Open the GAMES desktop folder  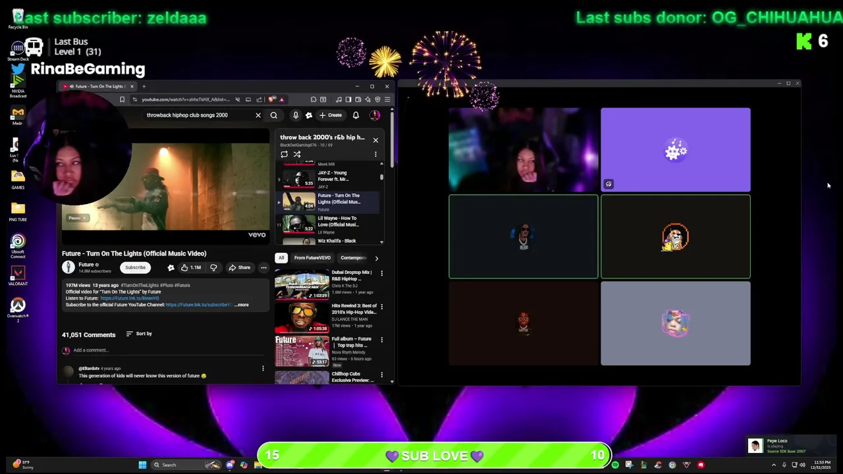coord(18,178)
